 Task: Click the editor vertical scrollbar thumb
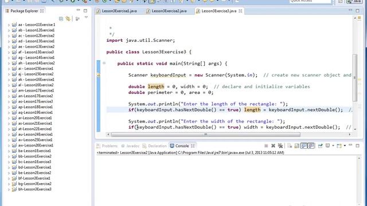(355, 78)
